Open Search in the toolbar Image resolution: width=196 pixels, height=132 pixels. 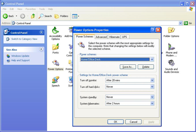coord(45,16)
